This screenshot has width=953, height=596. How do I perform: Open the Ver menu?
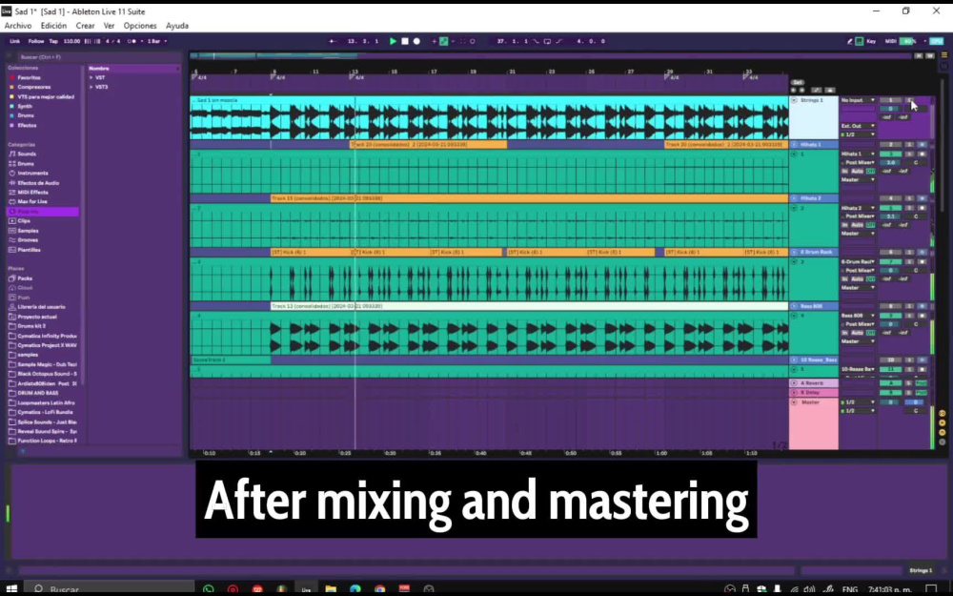point(109,26)
